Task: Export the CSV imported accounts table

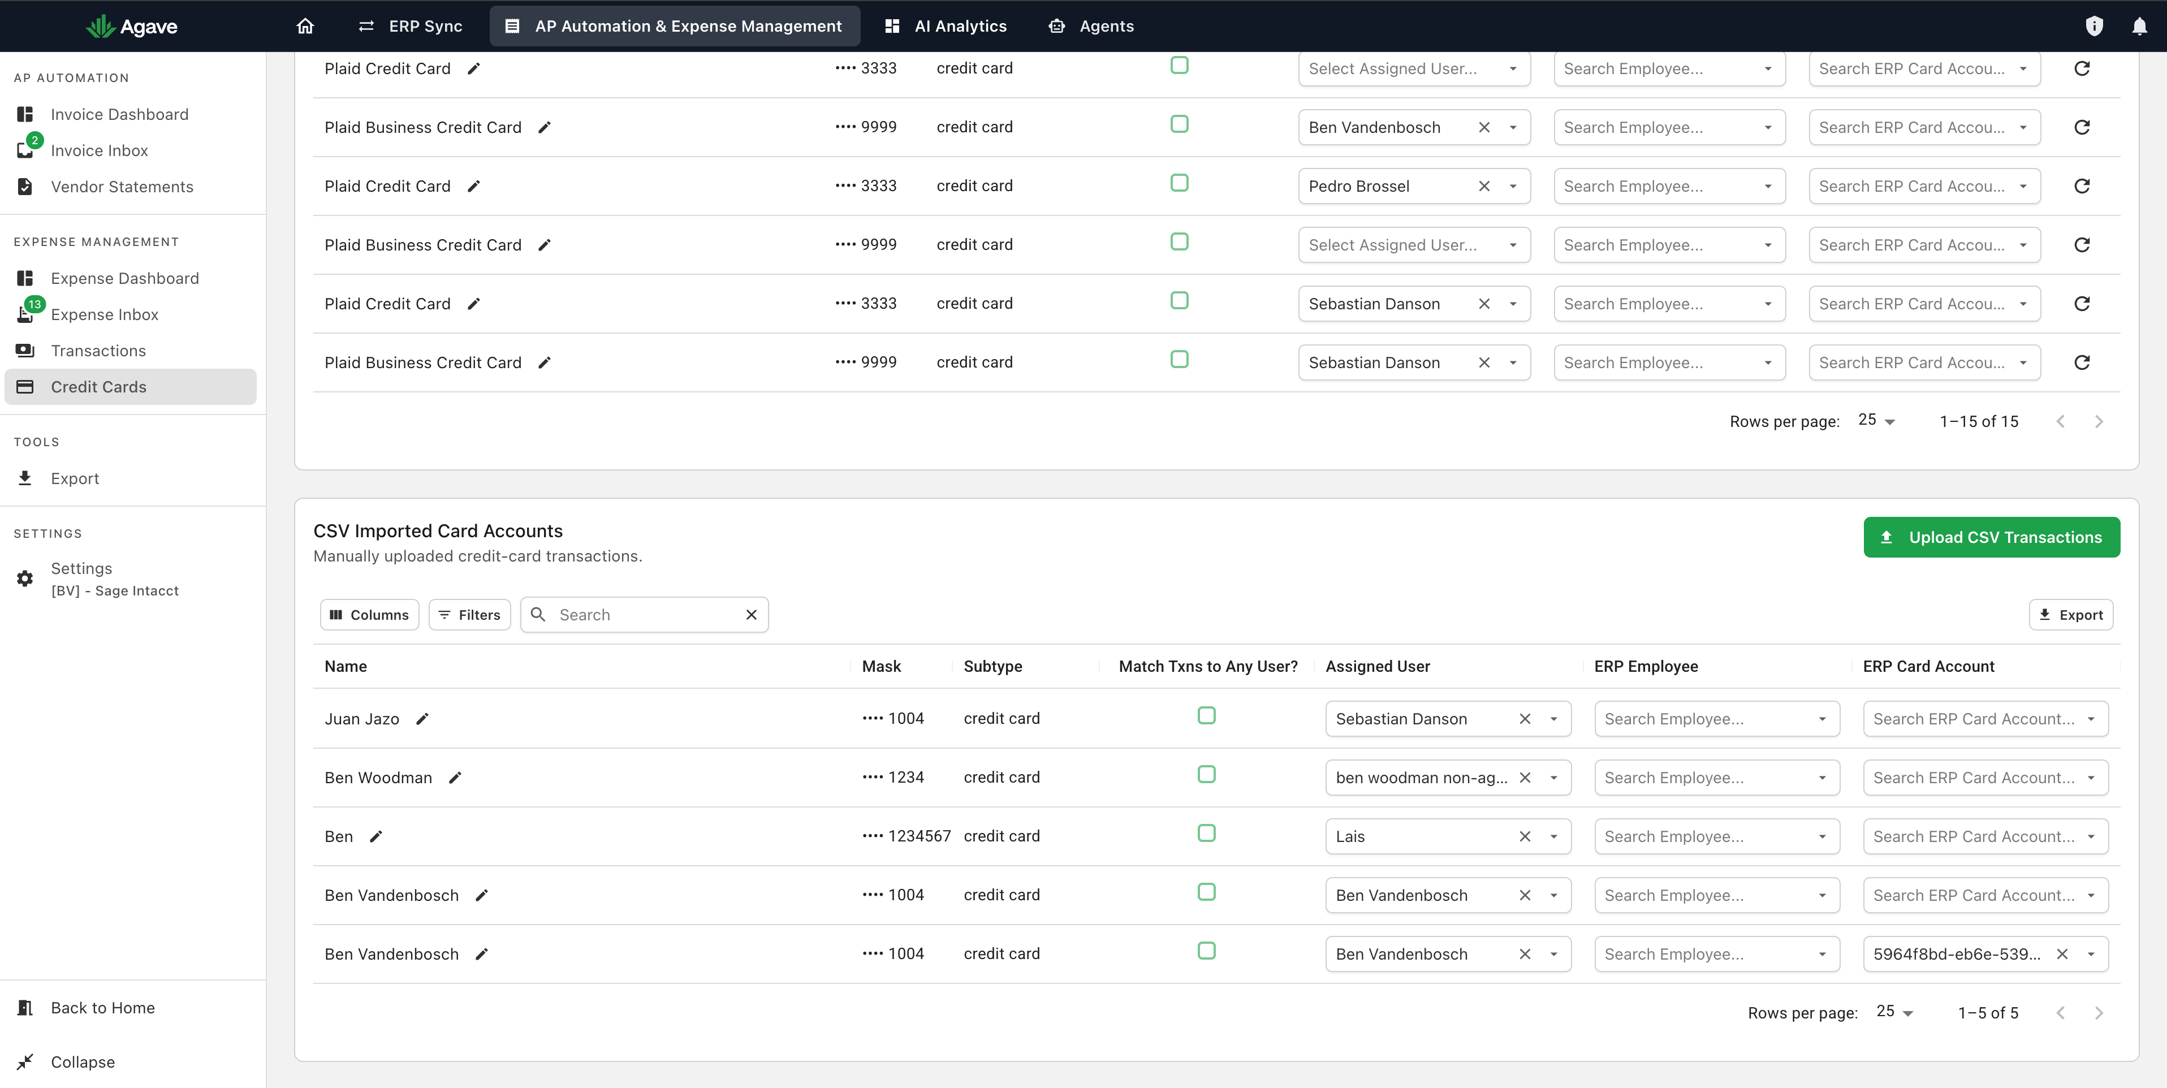Action: point(2070,615)
